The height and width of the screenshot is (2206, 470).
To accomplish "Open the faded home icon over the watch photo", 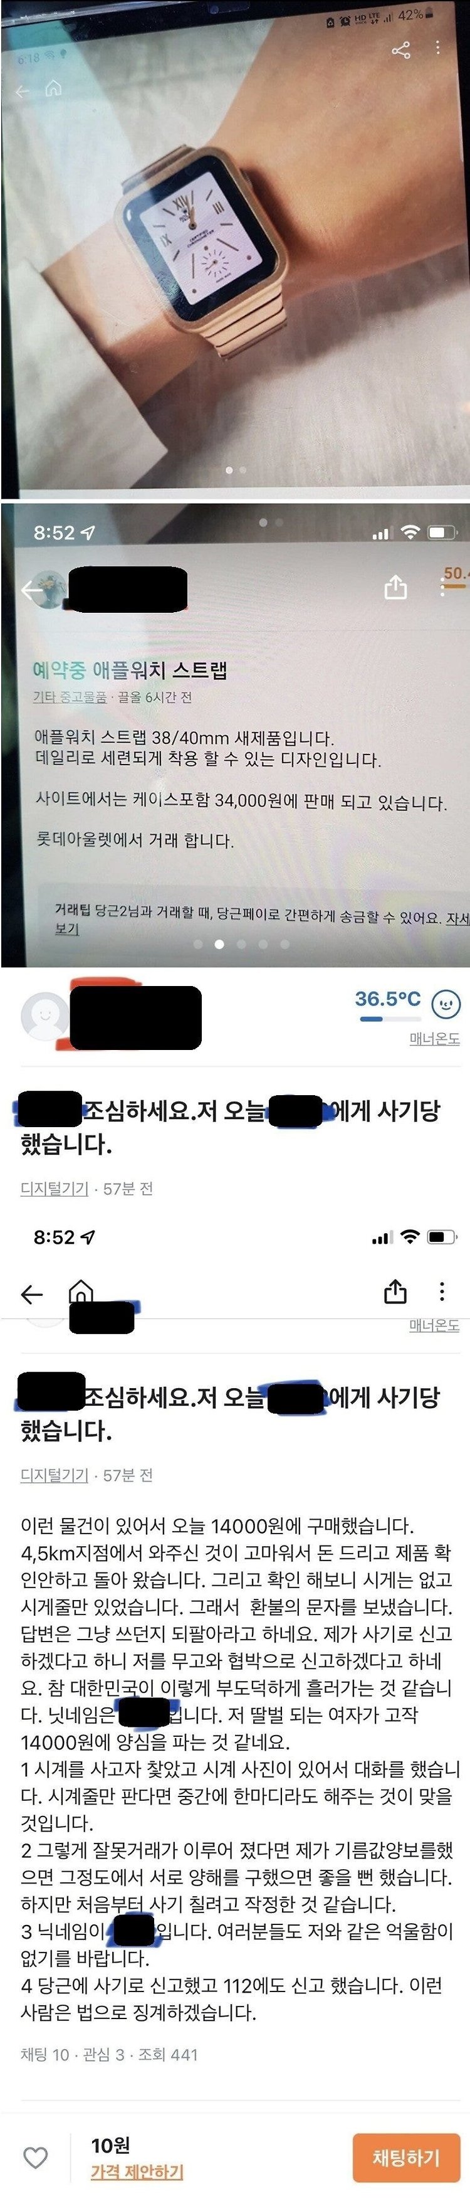I will [53, 88].
